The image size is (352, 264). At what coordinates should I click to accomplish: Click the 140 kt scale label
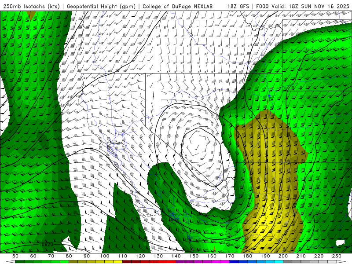(176, 256)
